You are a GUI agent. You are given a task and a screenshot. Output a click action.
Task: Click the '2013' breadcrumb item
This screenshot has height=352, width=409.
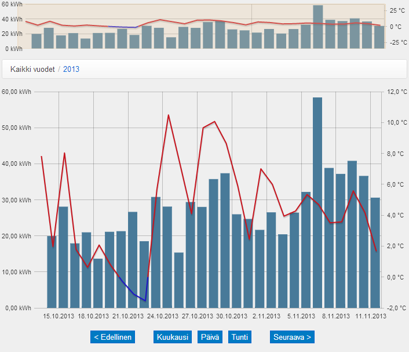click(x=71, y=69)
